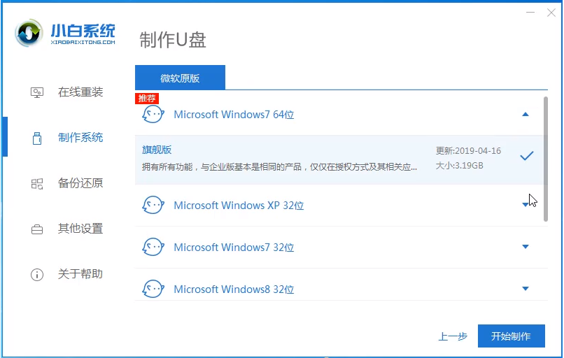Open the 其他设置 menu item
This screenshot has width=564, height=358.
coord(80,229)
